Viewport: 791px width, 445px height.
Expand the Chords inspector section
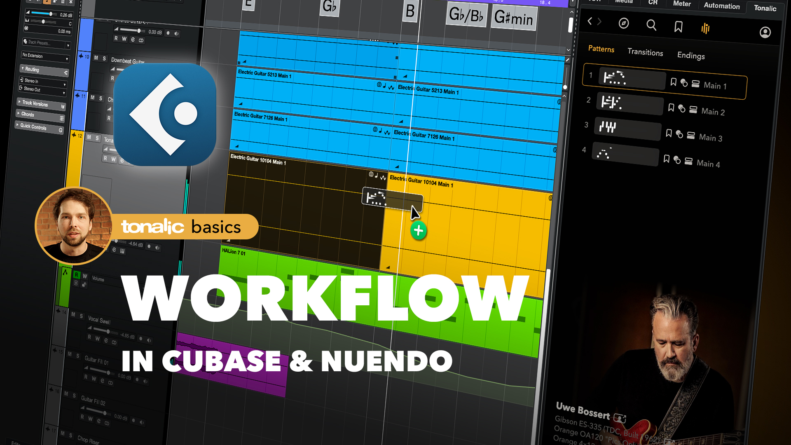[19, 113]
